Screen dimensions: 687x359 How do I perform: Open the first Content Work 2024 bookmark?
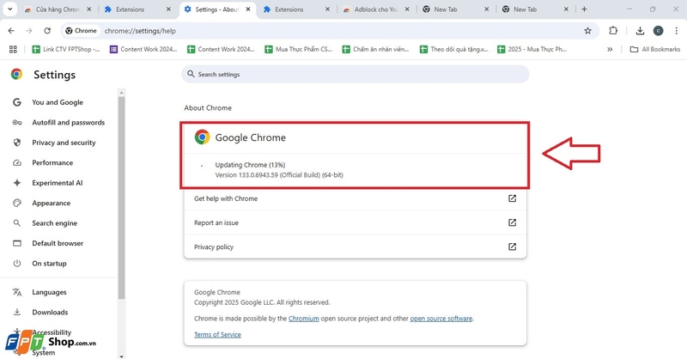[143, 49]
